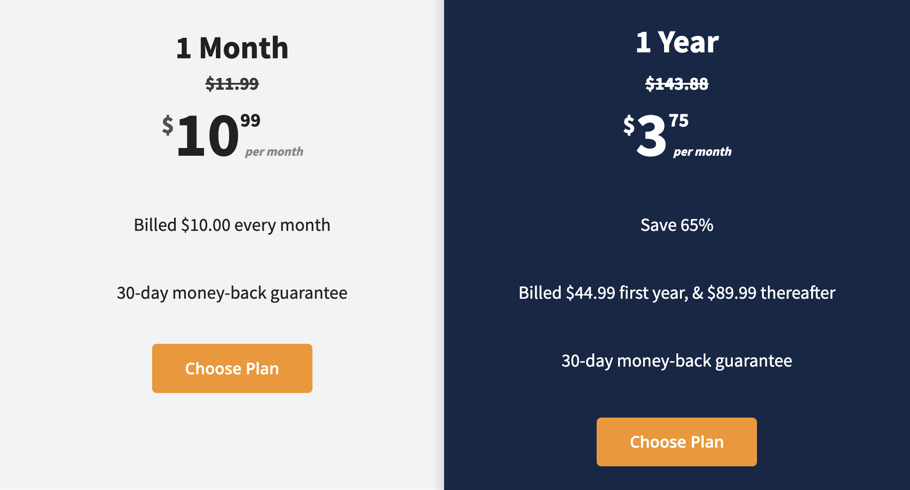Click the $10.99 per month price
The height and width of the screenshot is (490, 910).
click(x=232, y=135)
